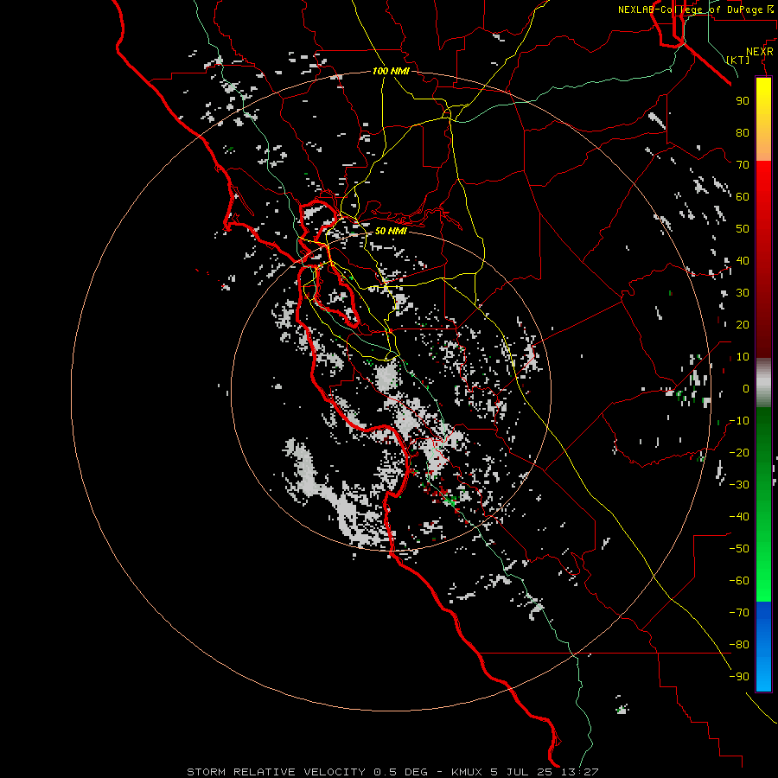Click the 20 value on velocity scale
Image resolution: width=778 pixels, height=778 pixels.
pyautogui.click(x=743, y=324)
